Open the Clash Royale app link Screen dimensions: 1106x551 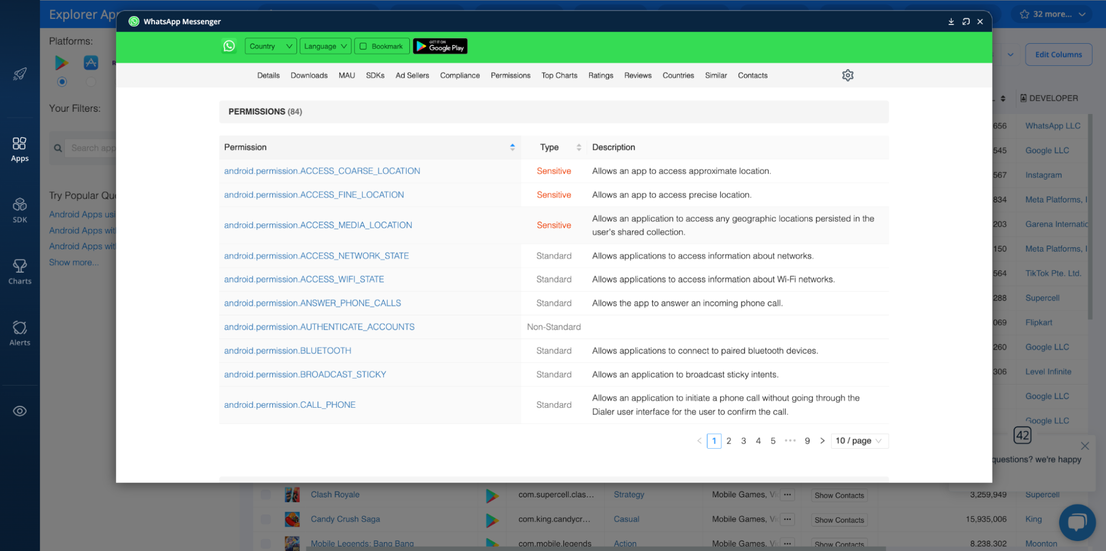tap(335, 495)
